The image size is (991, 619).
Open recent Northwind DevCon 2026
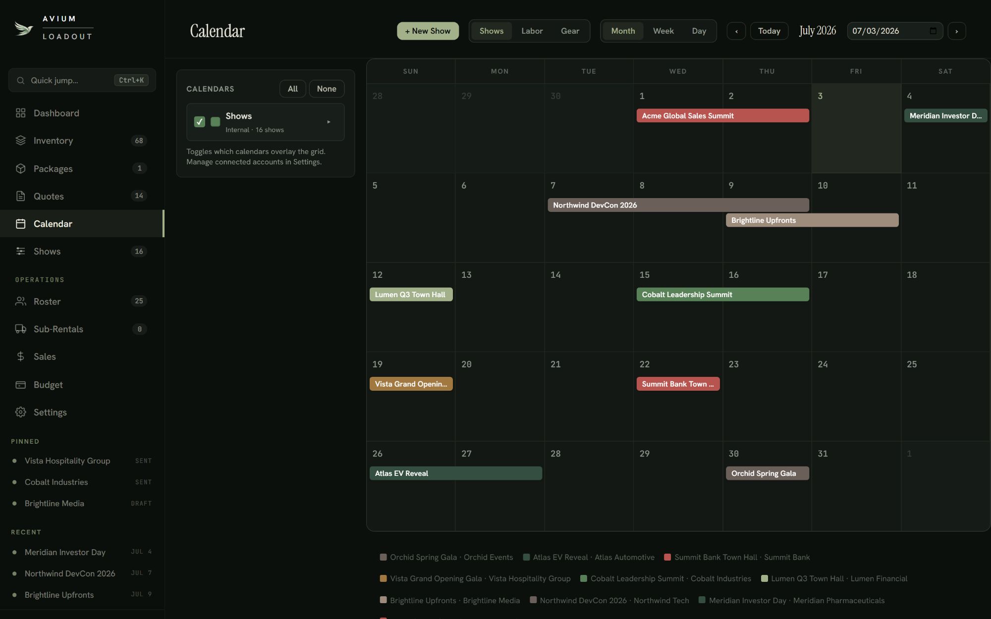pos(82,573)
